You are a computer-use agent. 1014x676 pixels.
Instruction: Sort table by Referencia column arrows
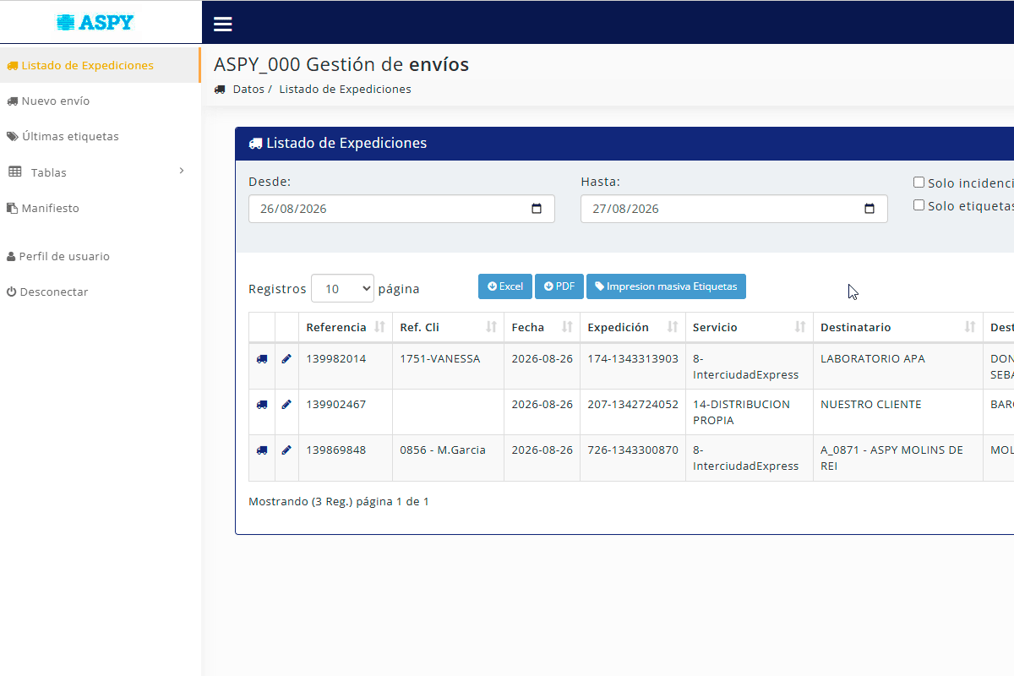point(379,327)
